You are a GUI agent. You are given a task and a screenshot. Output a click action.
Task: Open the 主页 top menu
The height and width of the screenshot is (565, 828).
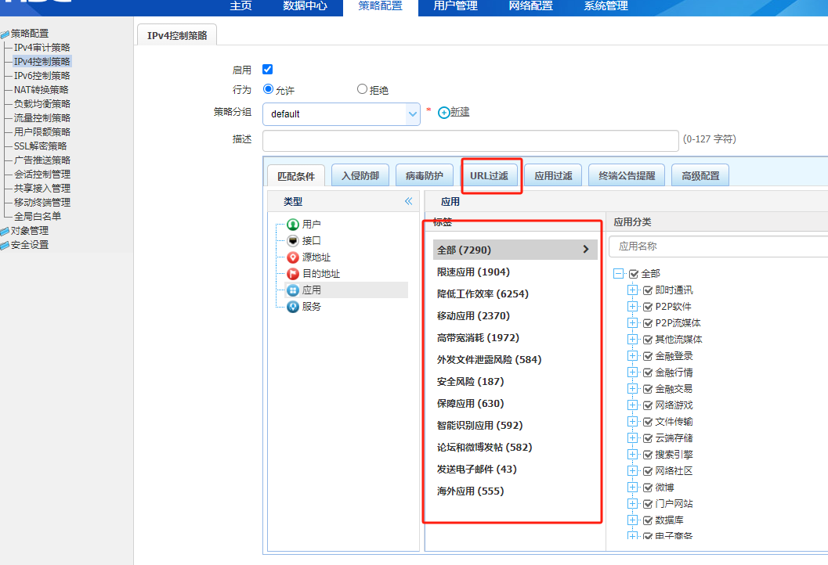point(240,5)
